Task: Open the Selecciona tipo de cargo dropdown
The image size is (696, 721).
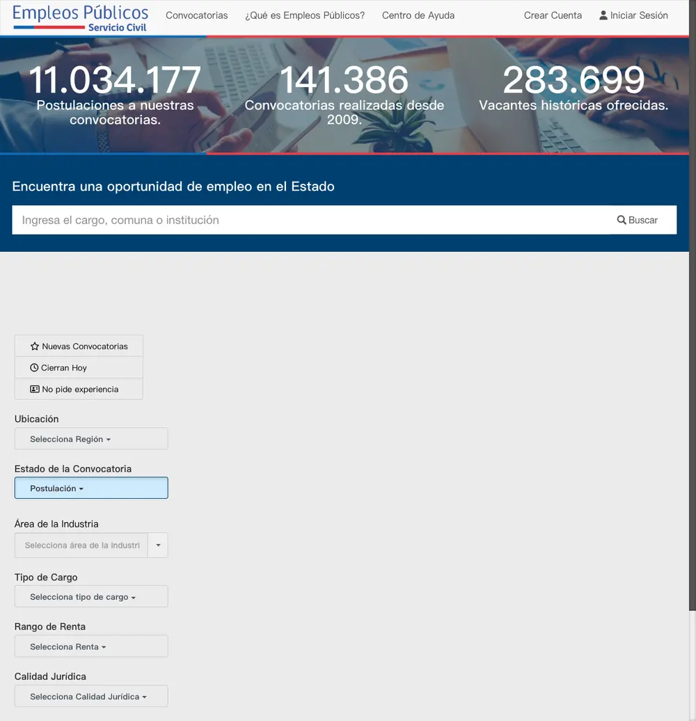Action: (91, 596)
